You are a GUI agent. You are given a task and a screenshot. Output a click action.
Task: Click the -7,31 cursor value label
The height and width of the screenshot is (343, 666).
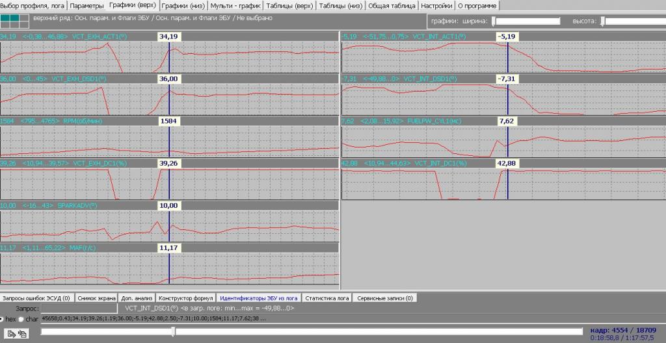tap(508, 79)
